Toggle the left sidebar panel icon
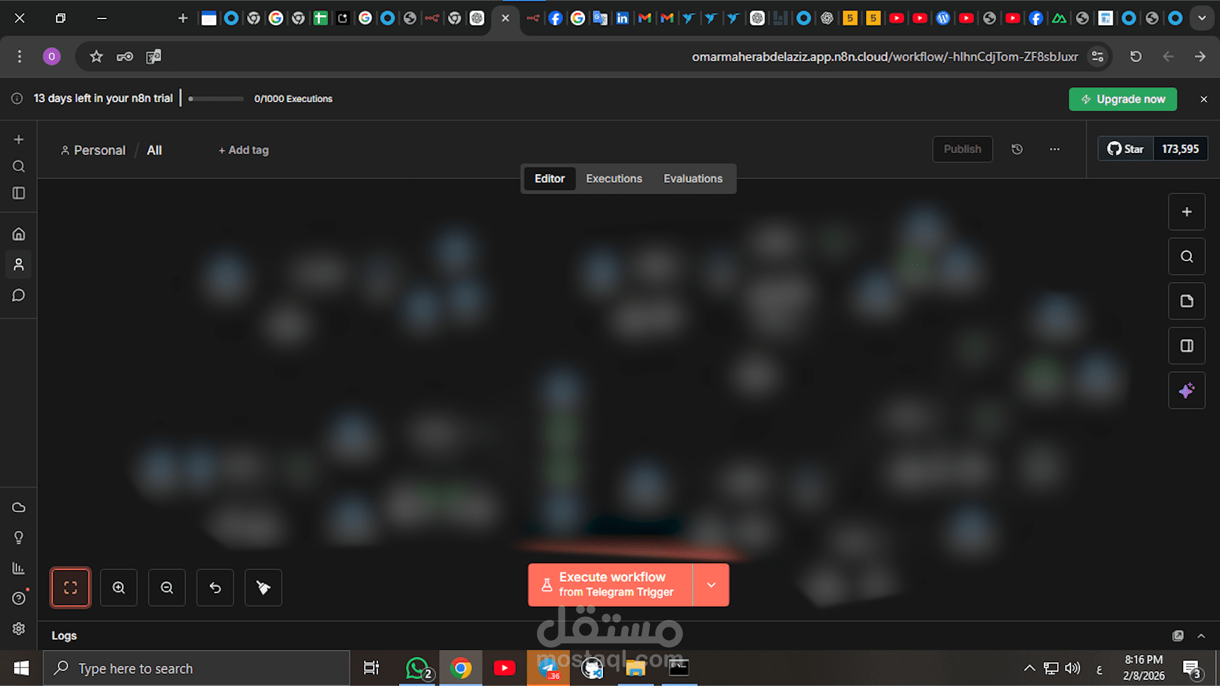The height and width of the screenshot is (686, 1220). coord(19,193)
